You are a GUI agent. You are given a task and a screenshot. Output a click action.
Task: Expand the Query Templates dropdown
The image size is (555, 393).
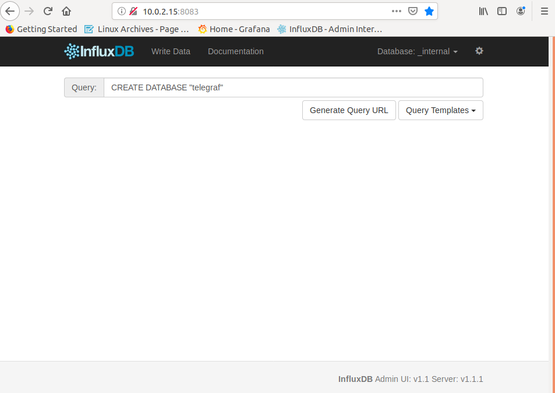click(441, 110)
